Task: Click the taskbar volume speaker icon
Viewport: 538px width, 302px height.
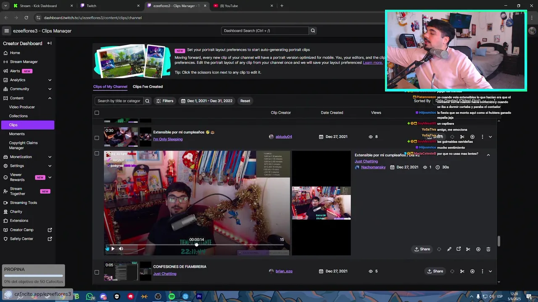Action: coord(491,297)
